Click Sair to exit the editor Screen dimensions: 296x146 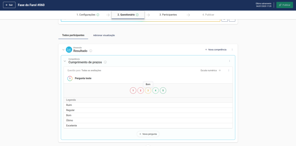pos(9,5)
